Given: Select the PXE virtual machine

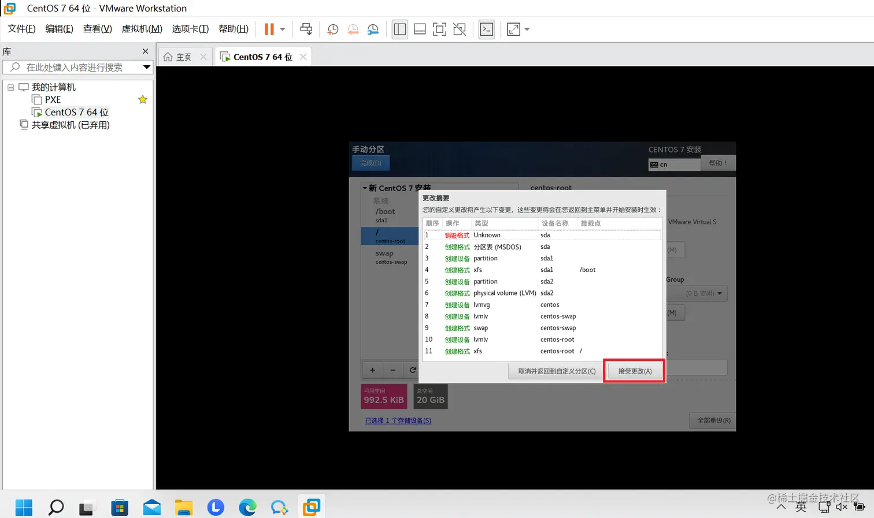Looking at the screenshot, I should pos(53,100).
